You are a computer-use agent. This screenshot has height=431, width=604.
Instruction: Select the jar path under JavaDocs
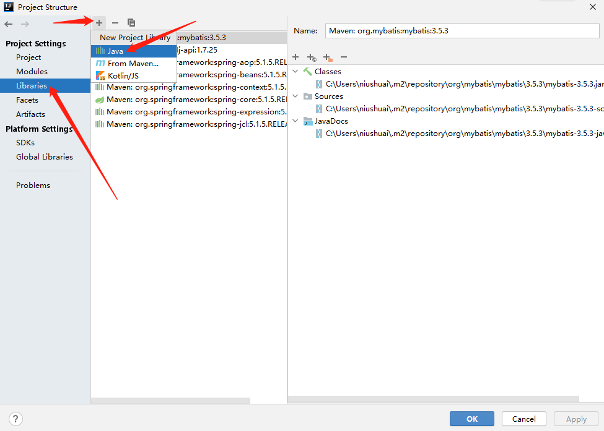pyautogui.click(x=465, y=134)
